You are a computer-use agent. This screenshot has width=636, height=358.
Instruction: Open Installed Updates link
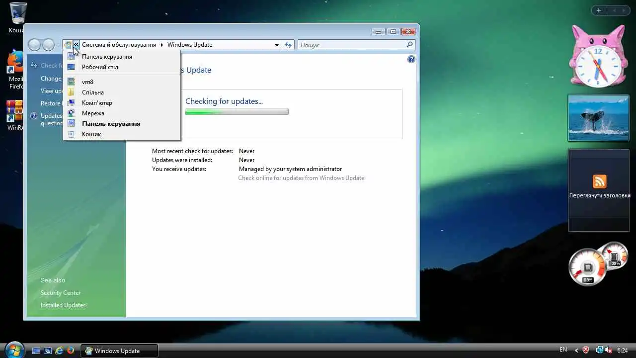tap(63, 305)
